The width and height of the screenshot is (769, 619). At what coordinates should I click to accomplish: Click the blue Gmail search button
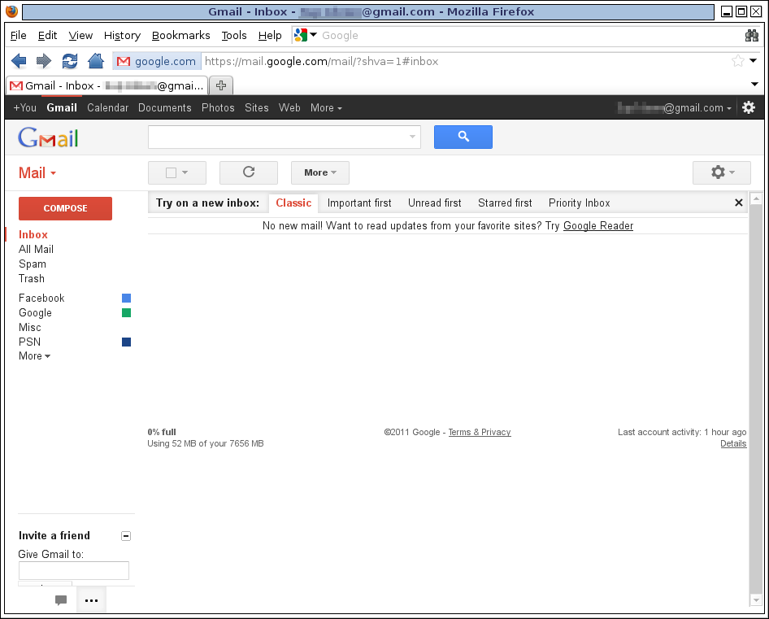463,137
